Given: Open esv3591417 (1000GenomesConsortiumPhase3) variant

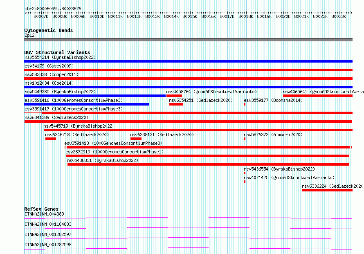Looking at the screenshot, I should [74, 109].
